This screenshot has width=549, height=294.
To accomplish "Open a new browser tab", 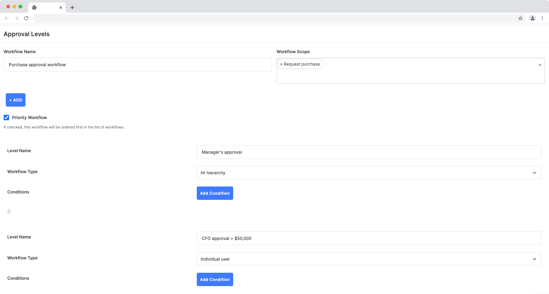I will click(72, 7).
